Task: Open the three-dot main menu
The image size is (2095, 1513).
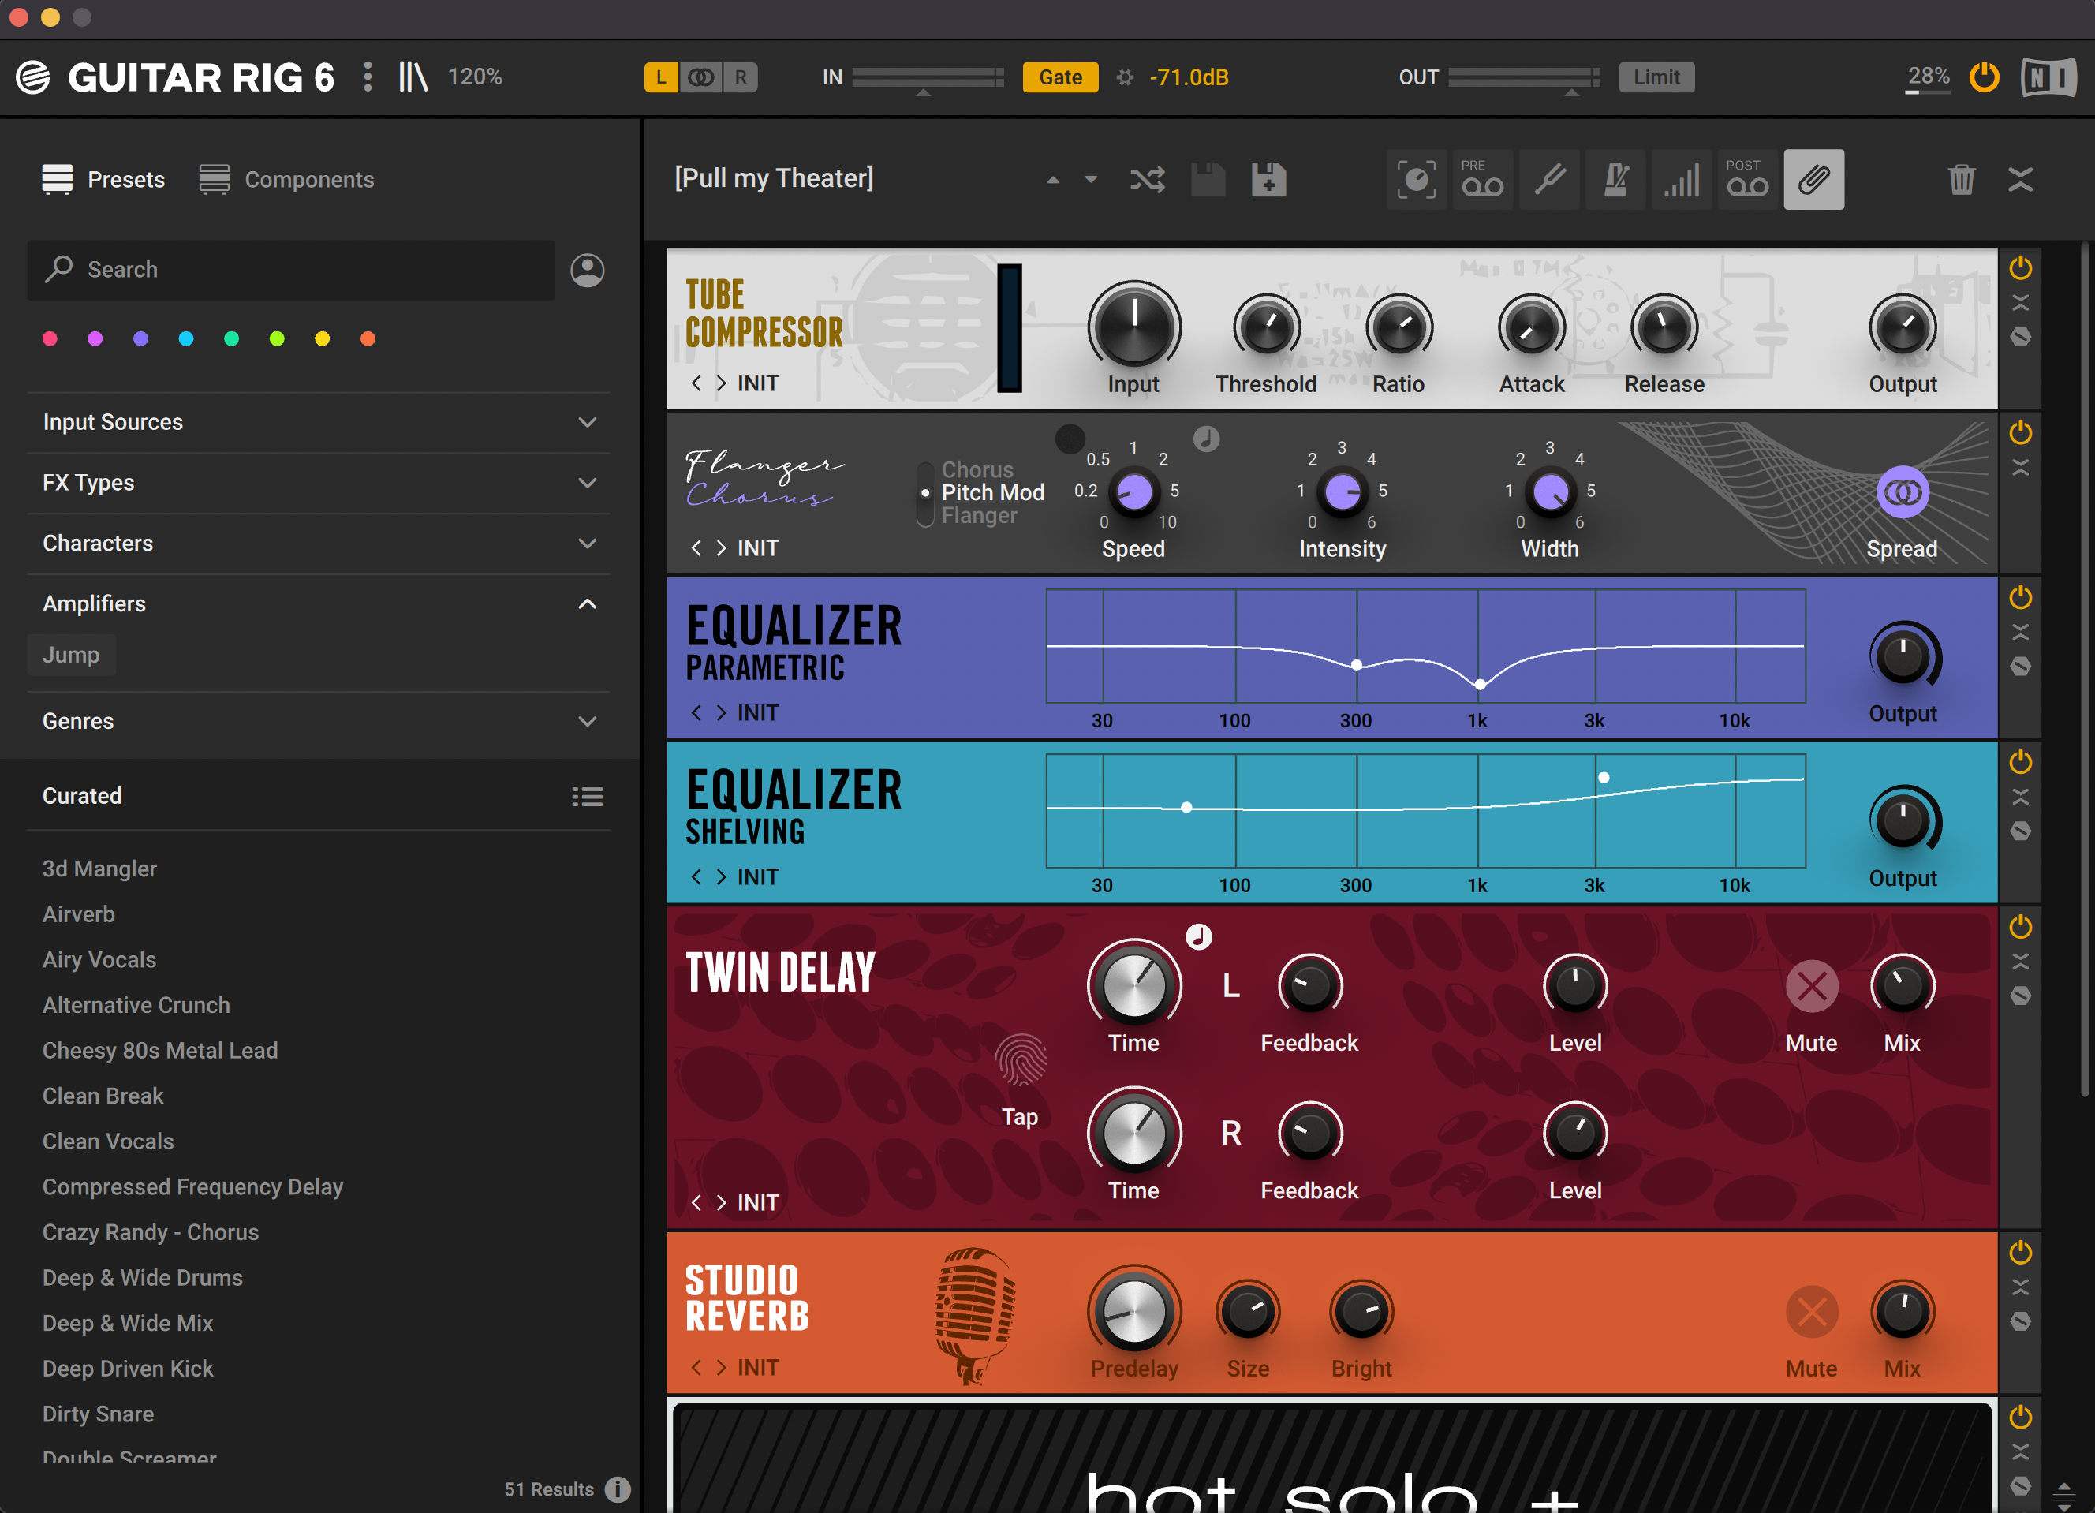Action: [x=368, y=77]
